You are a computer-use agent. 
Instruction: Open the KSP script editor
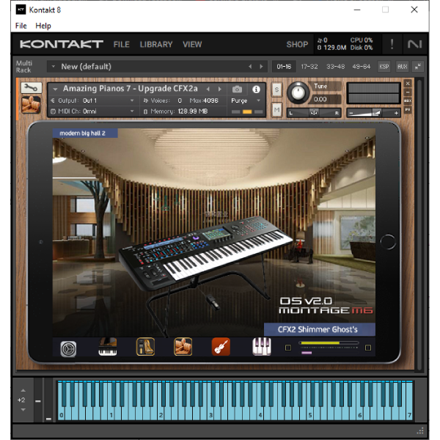click(384, 67)
